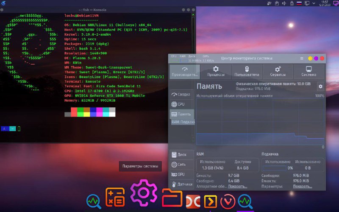339x212 pixels.
Task: Click the Память page heading
Action: 209,86
